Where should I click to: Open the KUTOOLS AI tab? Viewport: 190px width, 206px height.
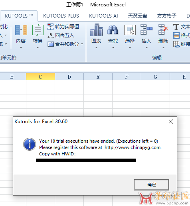pos(103,16)
